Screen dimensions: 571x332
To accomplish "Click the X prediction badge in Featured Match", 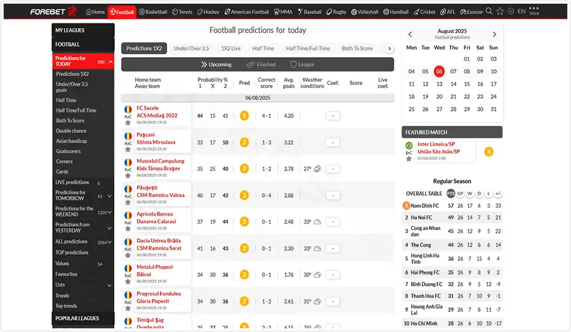I will [489, 151].
